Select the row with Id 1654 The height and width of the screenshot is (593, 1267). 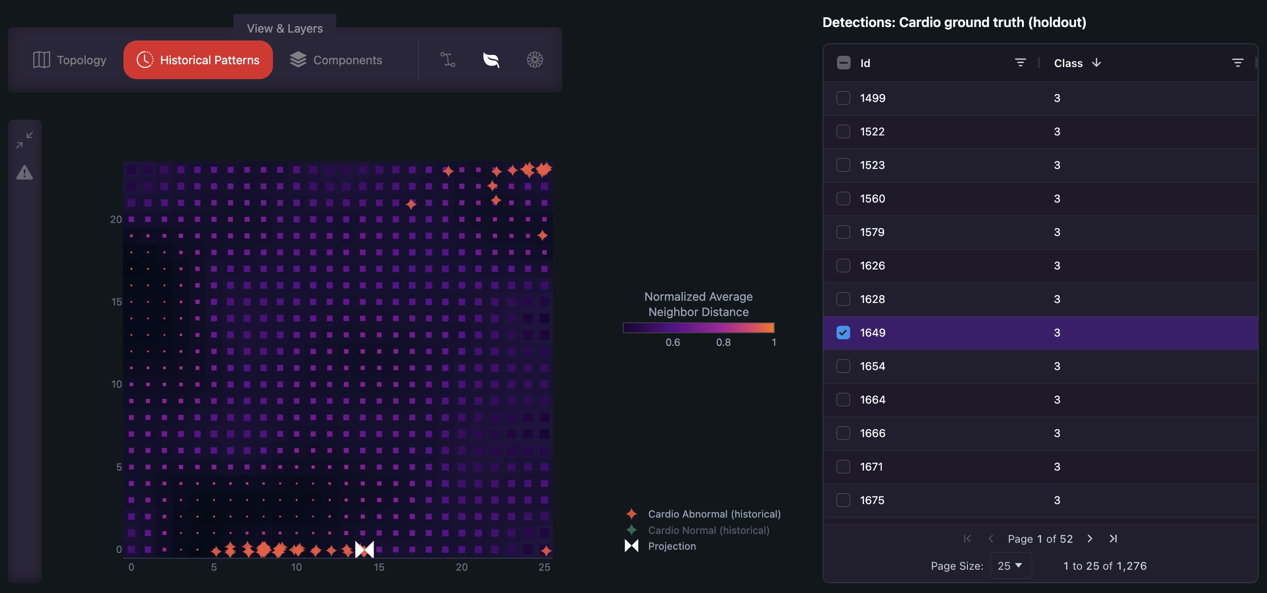click(x=1040, y=366)
